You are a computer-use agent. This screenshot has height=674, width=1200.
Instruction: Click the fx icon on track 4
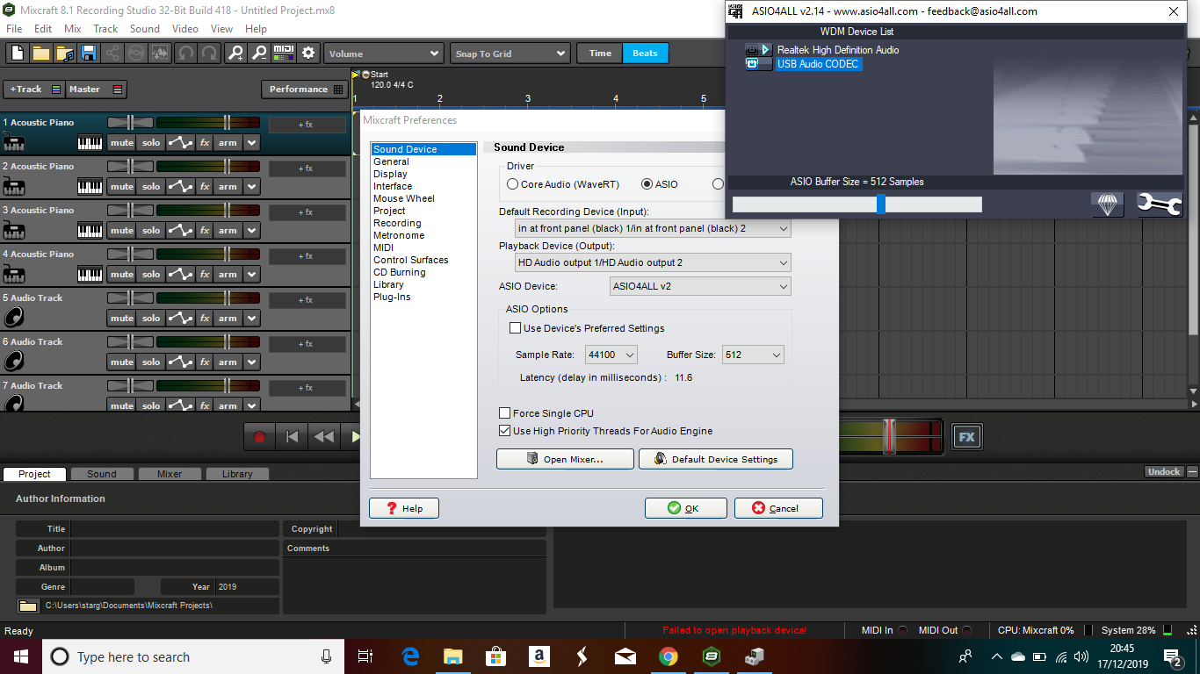205,274
